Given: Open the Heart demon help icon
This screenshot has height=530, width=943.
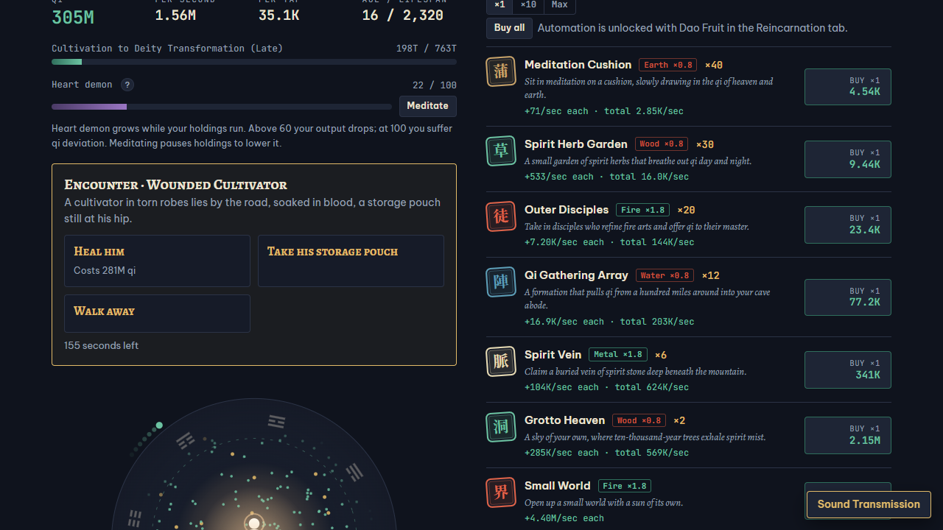Looking at the screenshot, I should click(127, 85).
